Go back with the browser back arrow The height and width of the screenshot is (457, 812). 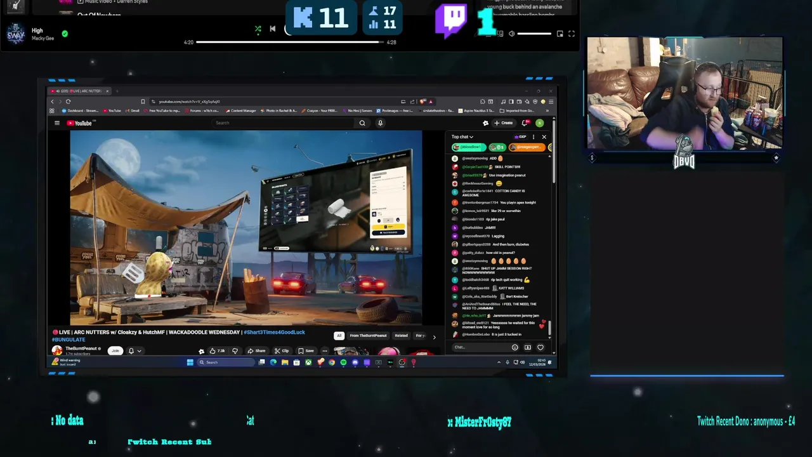pyautogui.click(x=53, y=102)
